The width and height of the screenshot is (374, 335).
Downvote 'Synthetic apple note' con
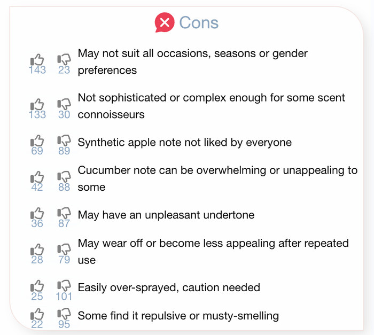[64, 141]
